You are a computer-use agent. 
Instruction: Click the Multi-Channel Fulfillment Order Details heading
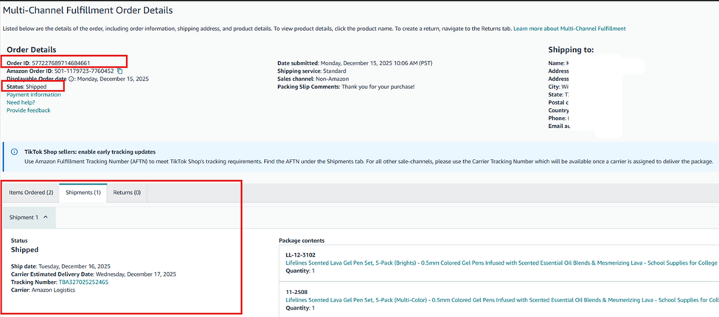point(88,11)
